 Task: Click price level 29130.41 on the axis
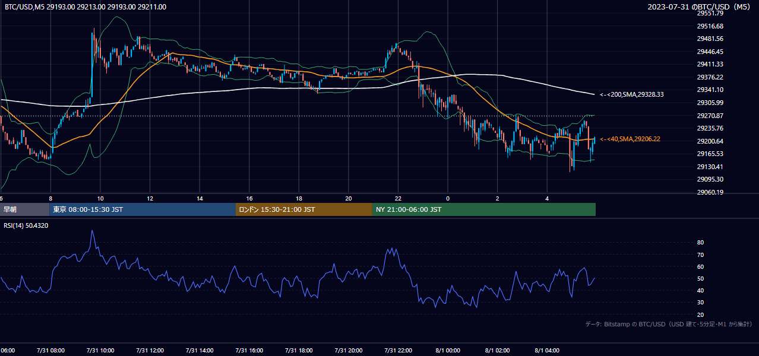710,167
